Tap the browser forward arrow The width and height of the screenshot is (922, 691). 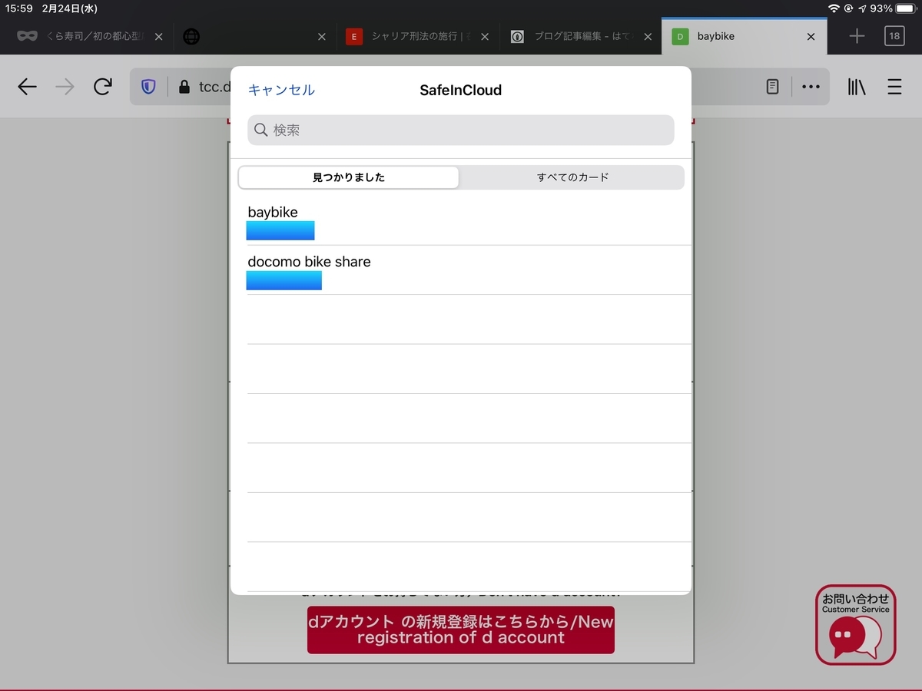[x=65, y=88]
